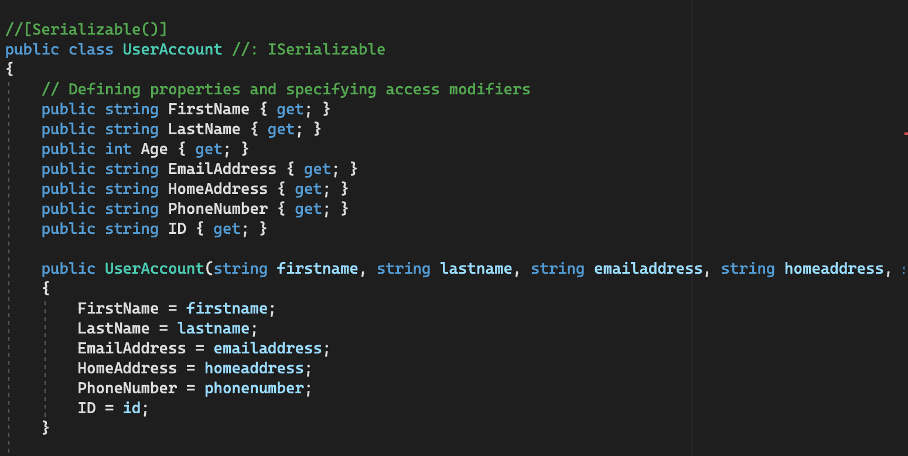Click the firstname constructor parameter
This screenshot has height=456, width=908.
coord(317,268)
